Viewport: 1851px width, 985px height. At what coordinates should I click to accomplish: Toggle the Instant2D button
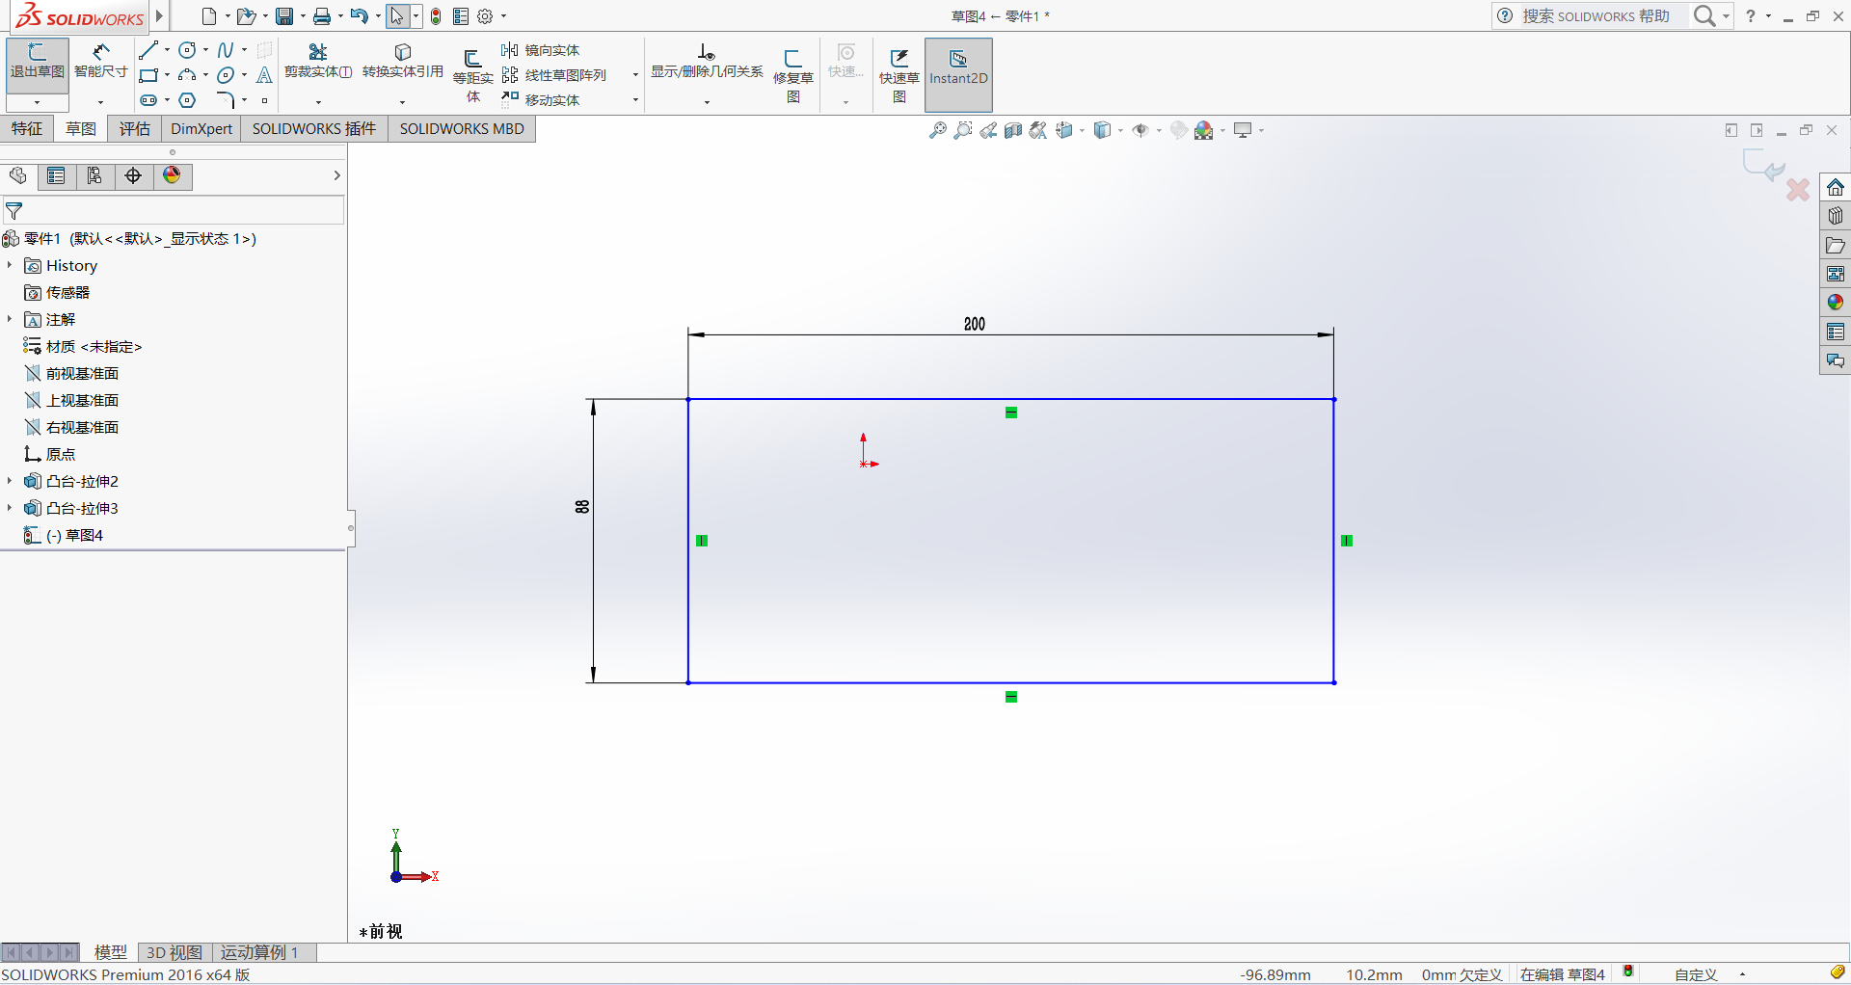pyautogui.click(x=958, y=75)
